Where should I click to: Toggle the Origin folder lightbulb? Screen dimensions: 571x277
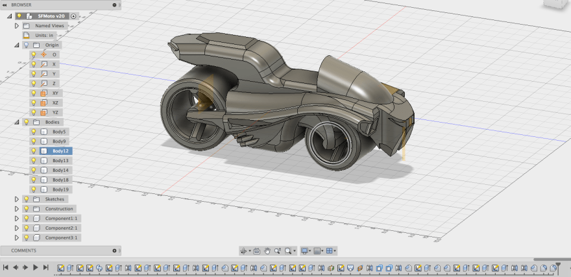pos(25,45)
